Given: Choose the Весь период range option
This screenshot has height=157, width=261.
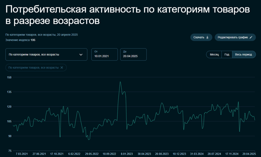Looking at the screenshot, I should 243,54.
